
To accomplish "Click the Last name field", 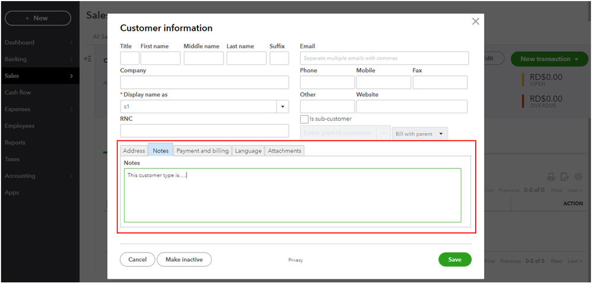I will pyautogui.click(x=247, y=58).
